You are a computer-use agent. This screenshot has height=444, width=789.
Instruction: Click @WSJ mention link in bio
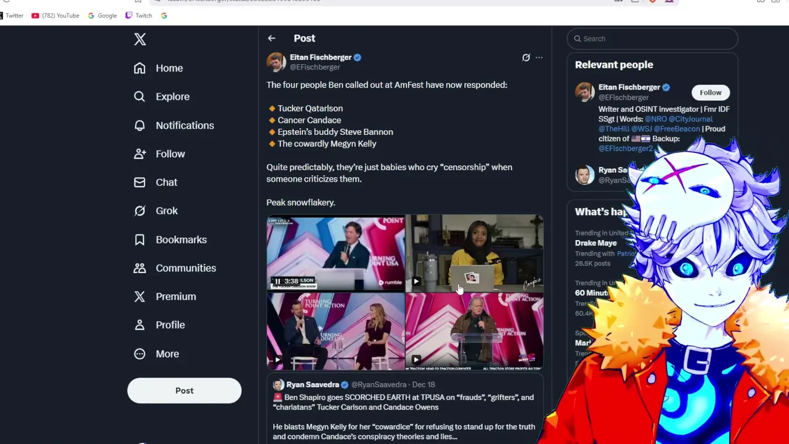point(642,129)
